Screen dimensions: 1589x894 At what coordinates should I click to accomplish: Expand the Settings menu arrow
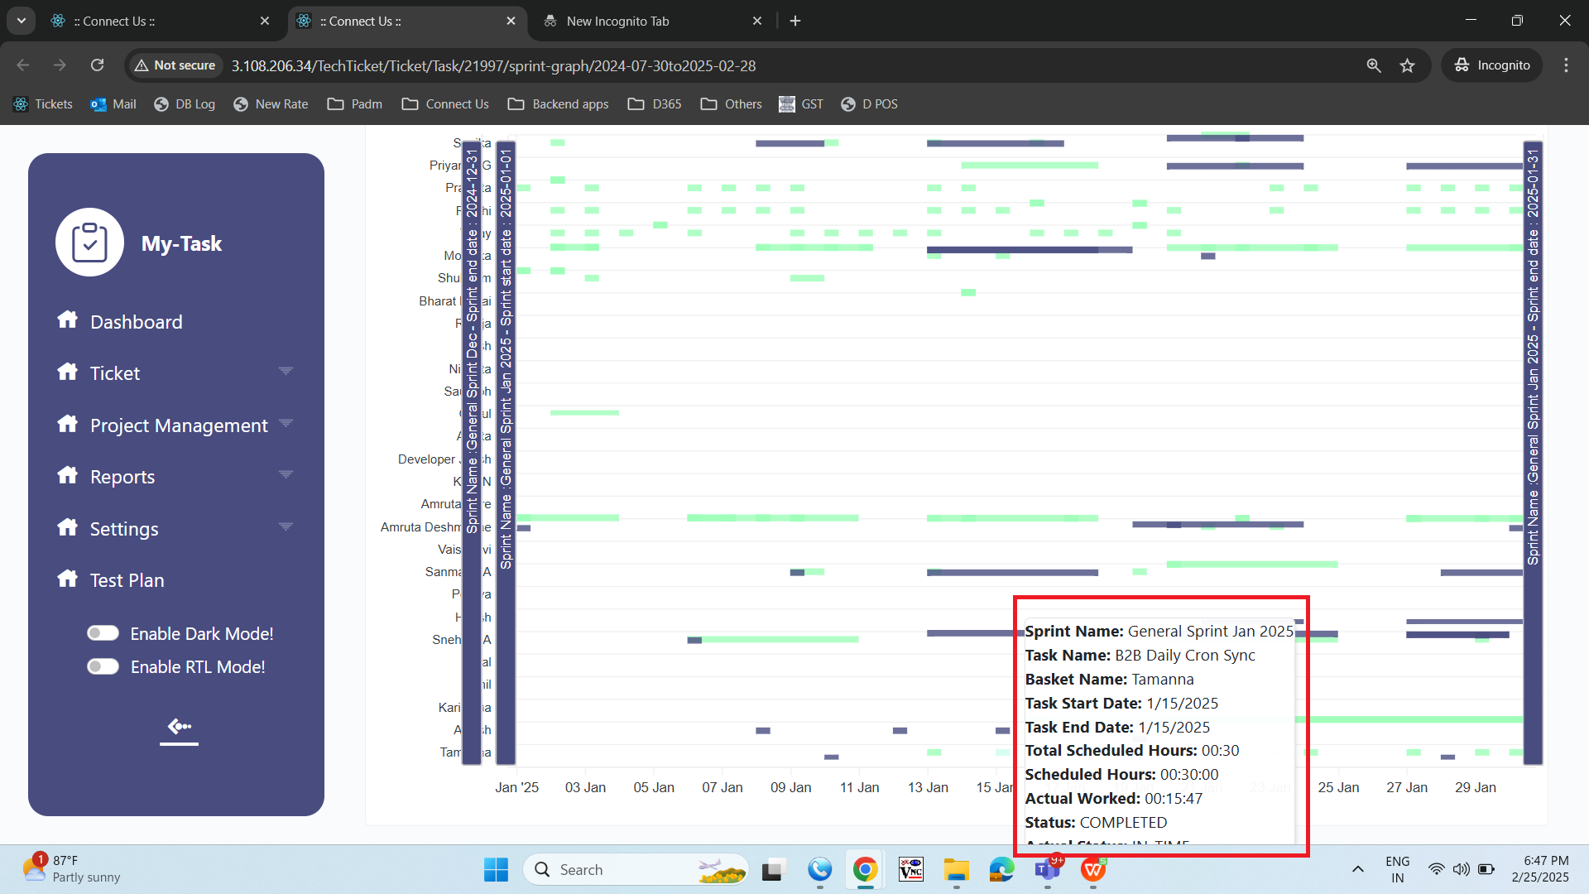pyautogui.click(x=286, y=526)
